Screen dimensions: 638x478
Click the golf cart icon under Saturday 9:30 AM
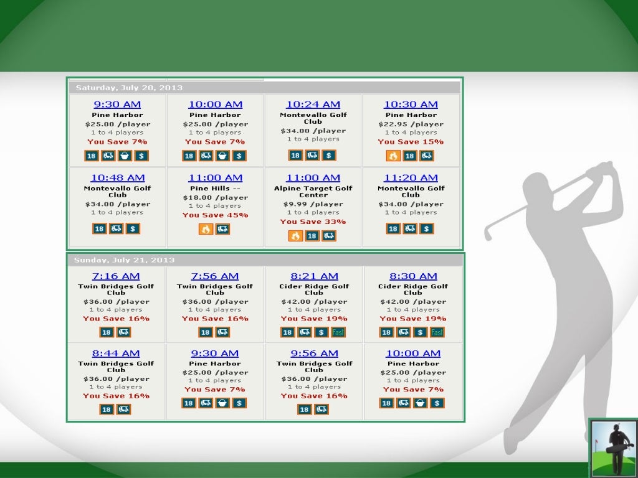pos(108,156)
